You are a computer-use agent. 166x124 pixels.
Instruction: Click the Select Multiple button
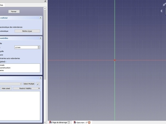tap(29, 83)
